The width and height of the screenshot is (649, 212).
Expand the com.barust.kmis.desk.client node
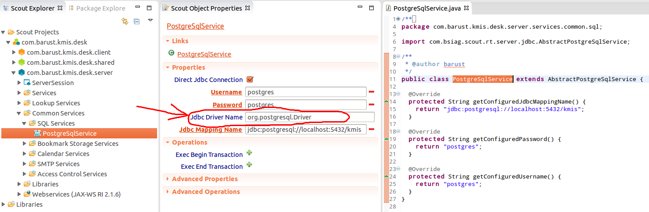[x=14, y=52]
